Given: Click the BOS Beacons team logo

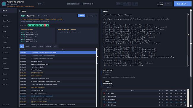Looking at the screenshot, I should click(104, 96).
